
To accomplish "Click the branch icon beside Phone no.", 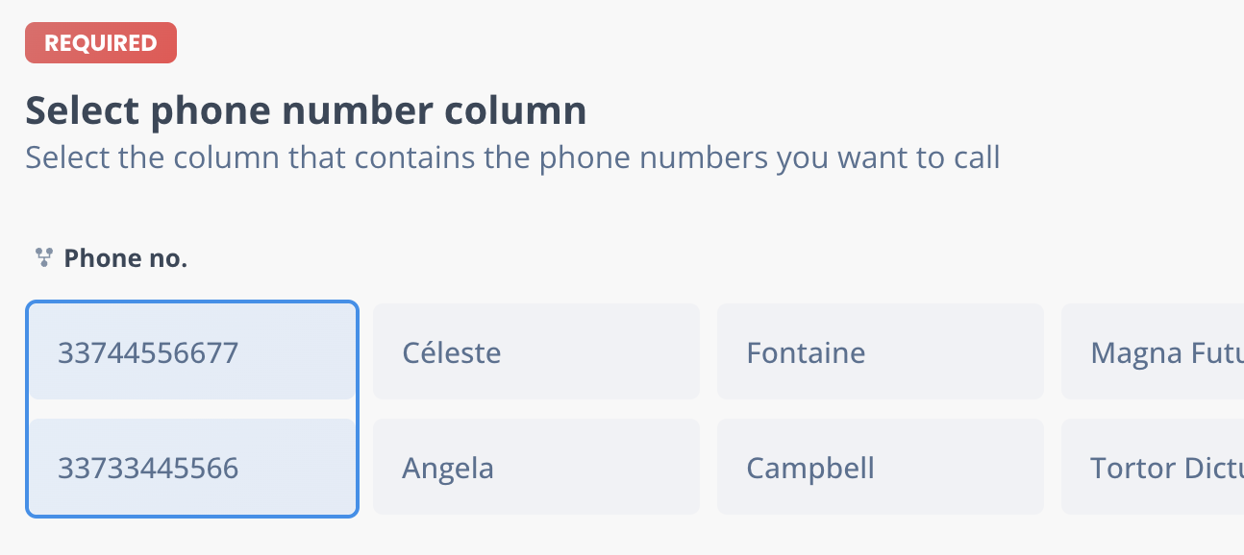I will 43,257.
